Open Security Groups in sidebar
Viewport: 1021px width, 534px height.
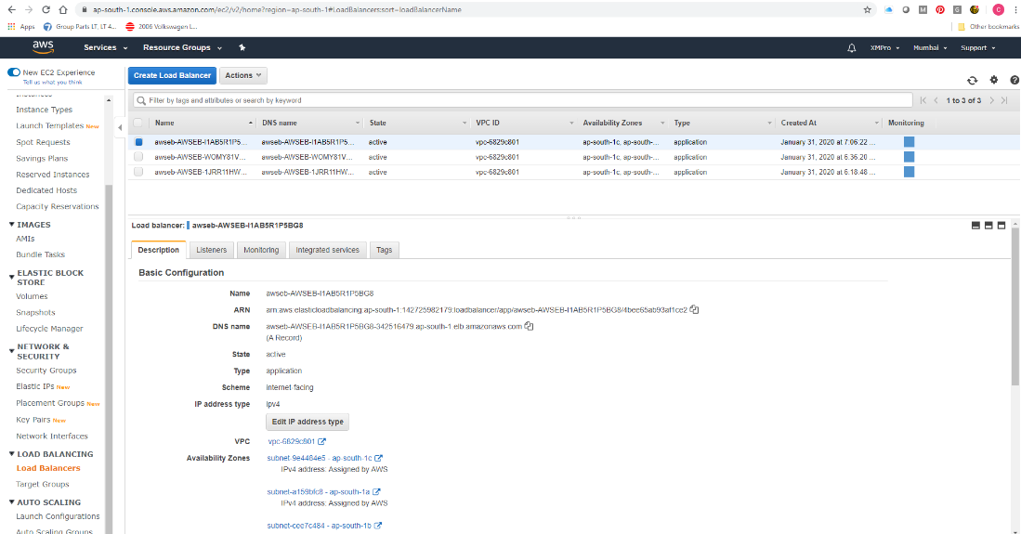(x=46, y=371)
